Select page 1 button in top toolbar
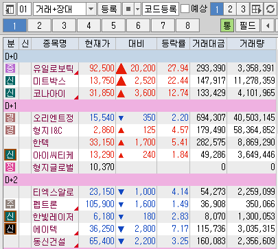 (217, 9)
